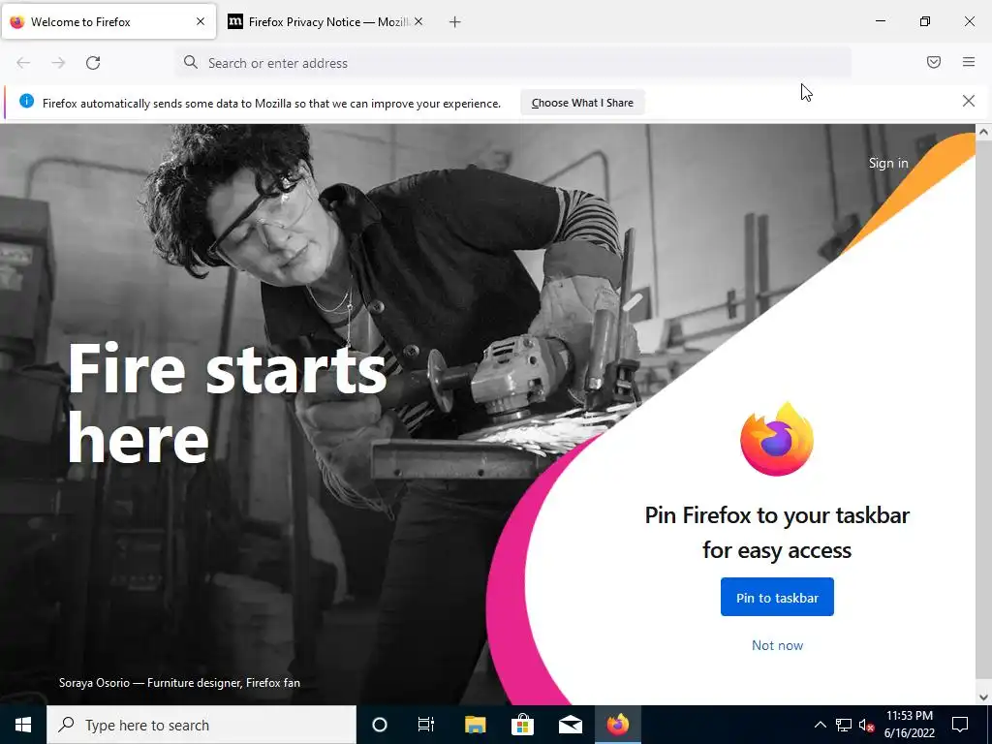This screenshot has height=744, width=992.
Task: Open the Sign in link
Action: click(888, 163)
